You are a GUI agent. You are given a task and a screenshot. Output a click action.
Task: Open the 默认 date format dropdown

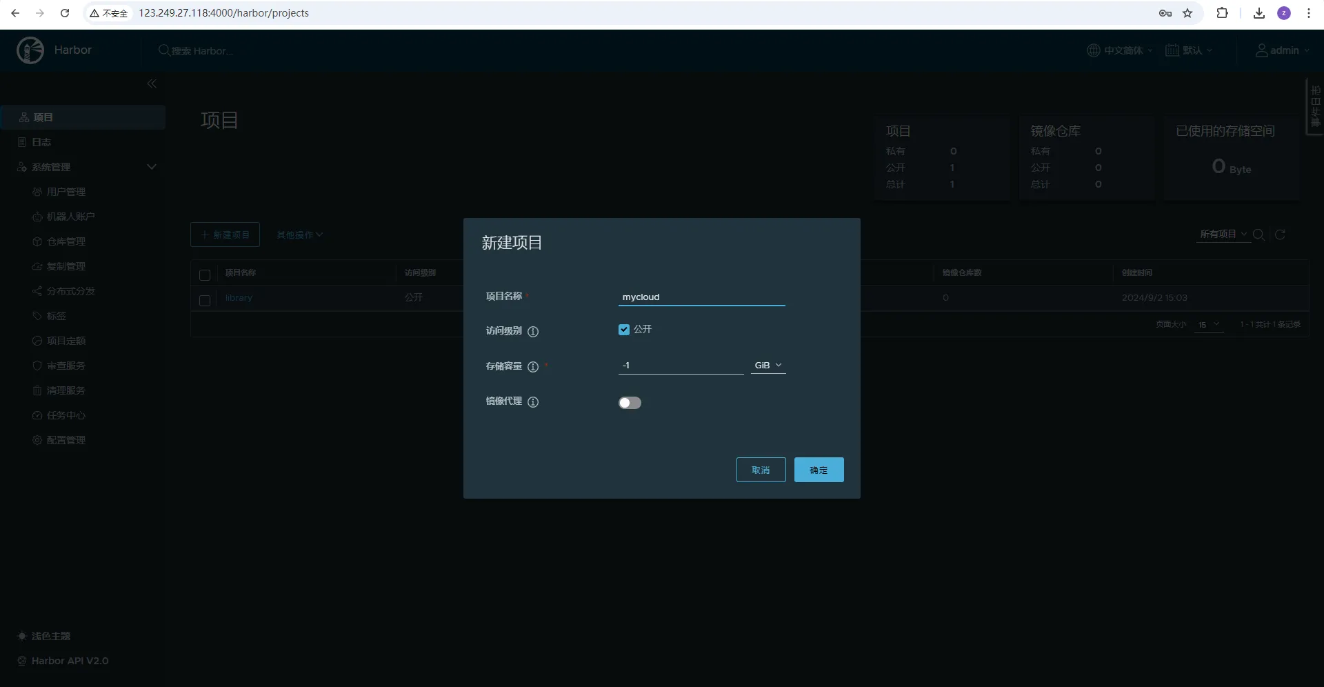pos(1189,50)
